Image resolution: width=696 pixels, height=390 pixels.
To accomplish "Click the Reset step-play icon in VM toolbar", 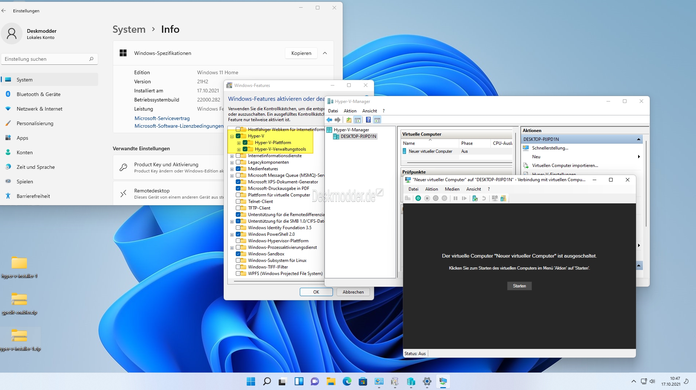I will click(x=464, y=198).
